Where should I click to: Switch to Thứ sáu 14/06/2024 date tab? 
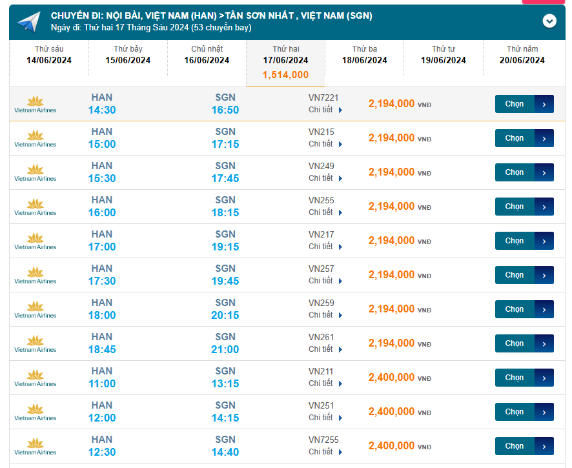(49, 55)
